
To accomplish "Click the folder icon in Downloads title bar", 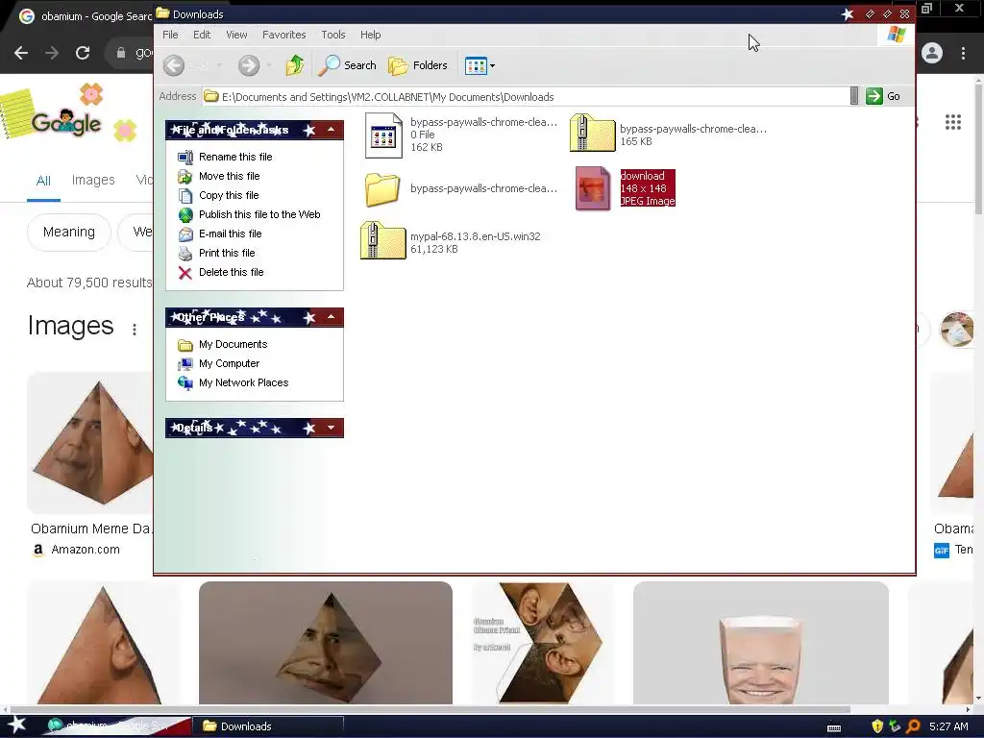I will [x=162, y=13].
